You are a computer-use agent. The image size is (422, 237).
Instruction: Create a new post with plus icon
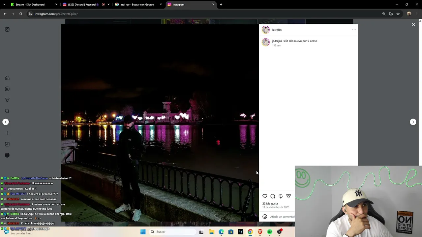coord(7,133)
